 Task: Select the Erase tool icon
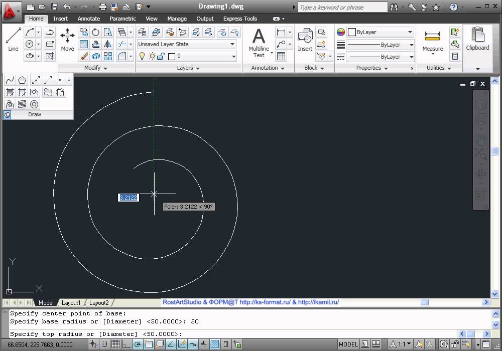coord(83,56)
